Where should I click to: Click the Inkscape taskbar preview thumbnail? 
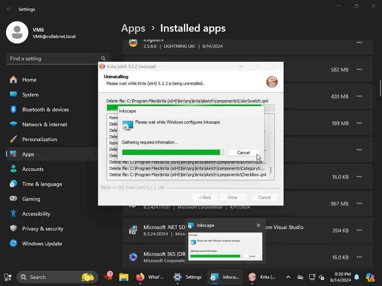tap(225, 247)
